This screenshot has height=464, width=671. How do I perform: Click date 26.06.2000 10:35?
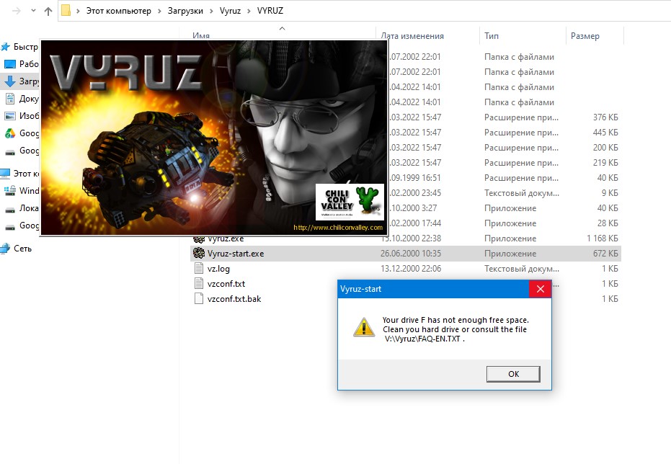click(x=410, y=254)
